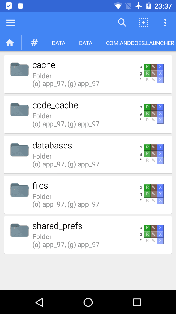Open the cache folder

[x=88, y=74]
